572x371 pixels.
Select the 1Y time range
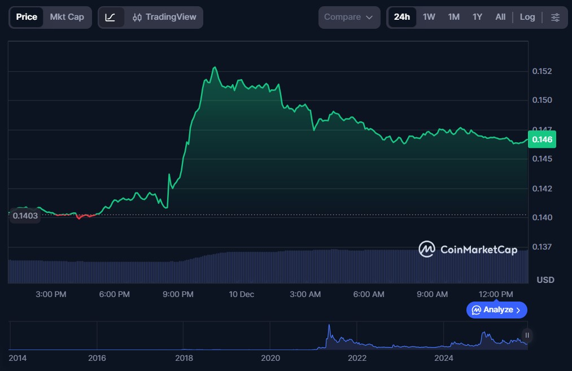(477, 17)
